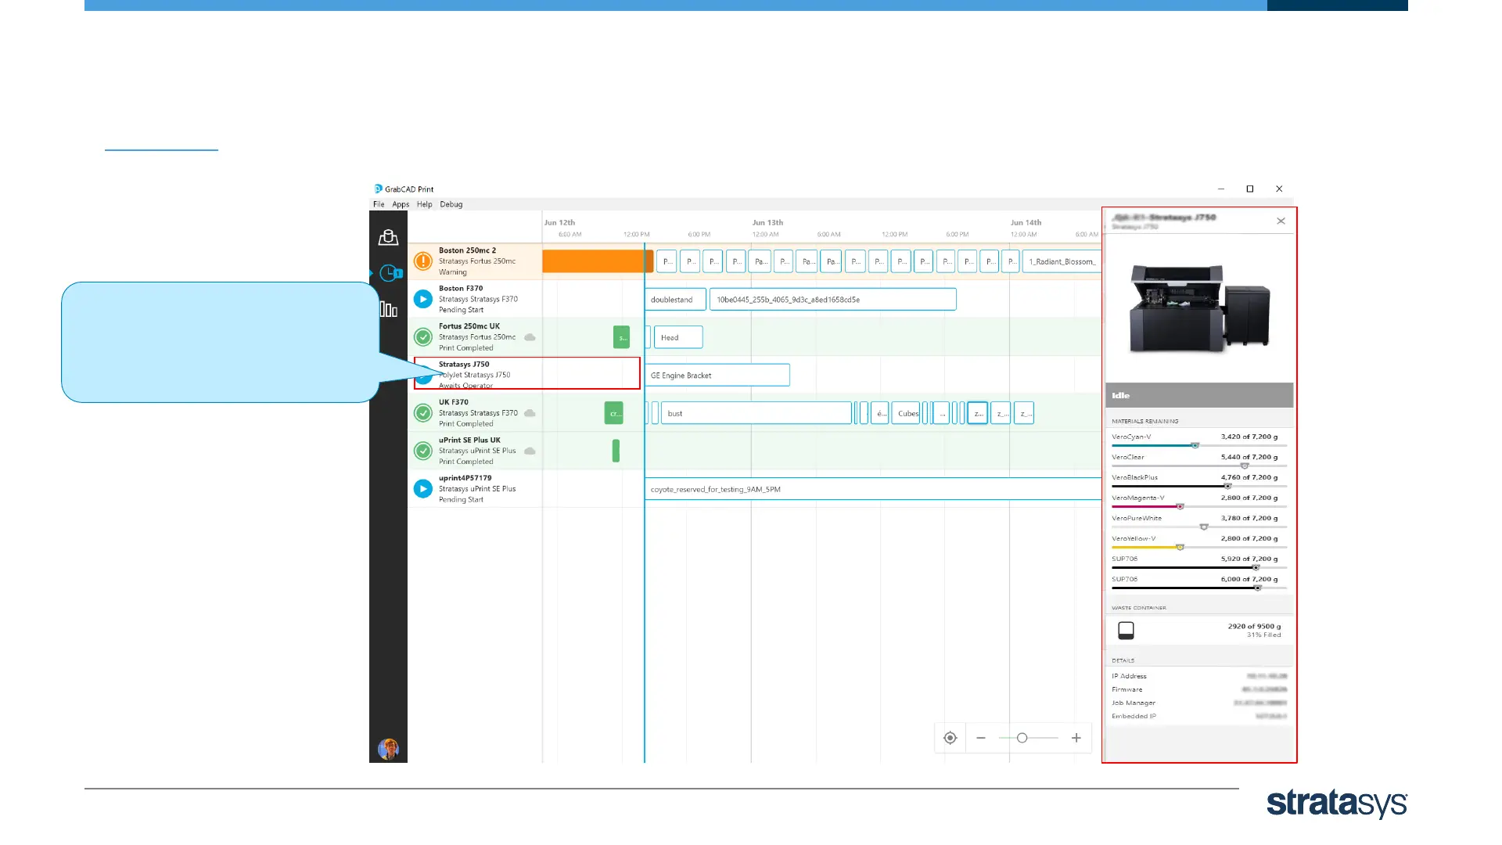Click the Boston 250mc 2 warning icon
This screenshot has width=1502, height=845.
tap(423, 261)
